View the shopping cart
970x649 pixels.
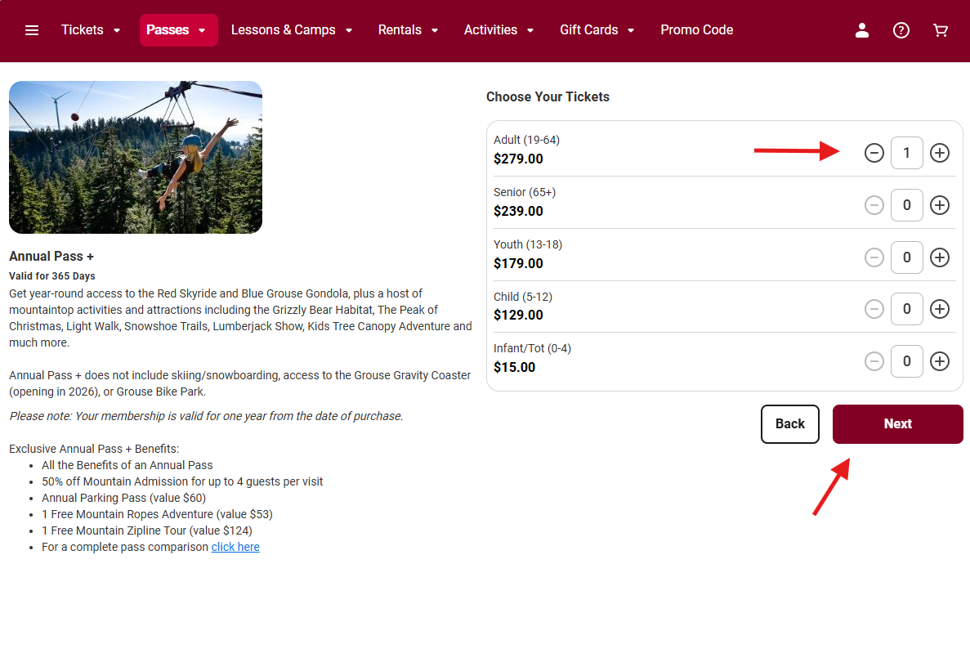coord(941,30)
